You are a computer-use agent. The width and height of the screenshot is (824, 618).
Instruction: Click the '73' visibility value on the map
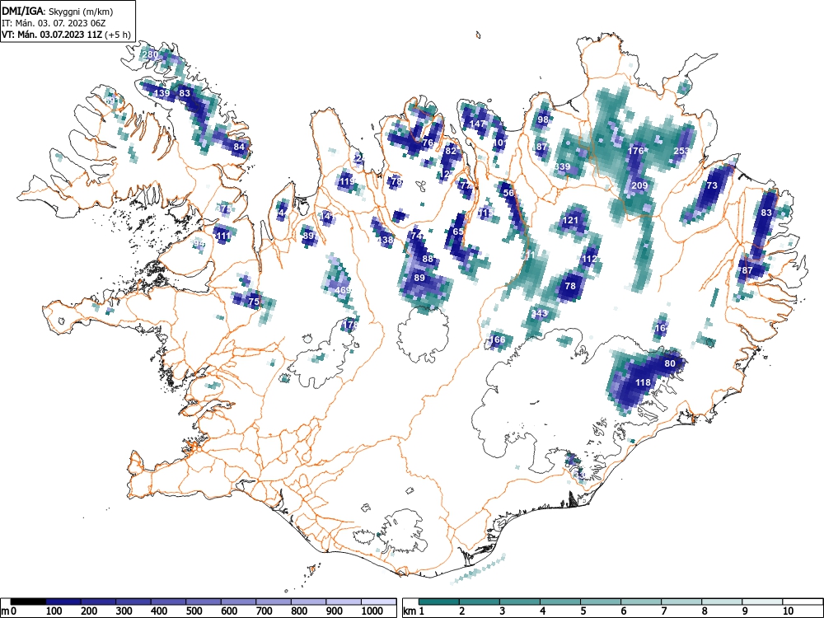pyautogui.click(x=712, y=185)
